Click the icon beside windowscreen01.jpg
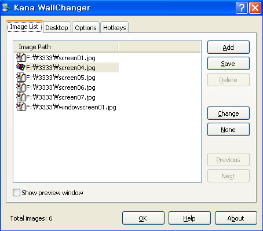The width and height of the screenshot is (263, 231). 21,107
